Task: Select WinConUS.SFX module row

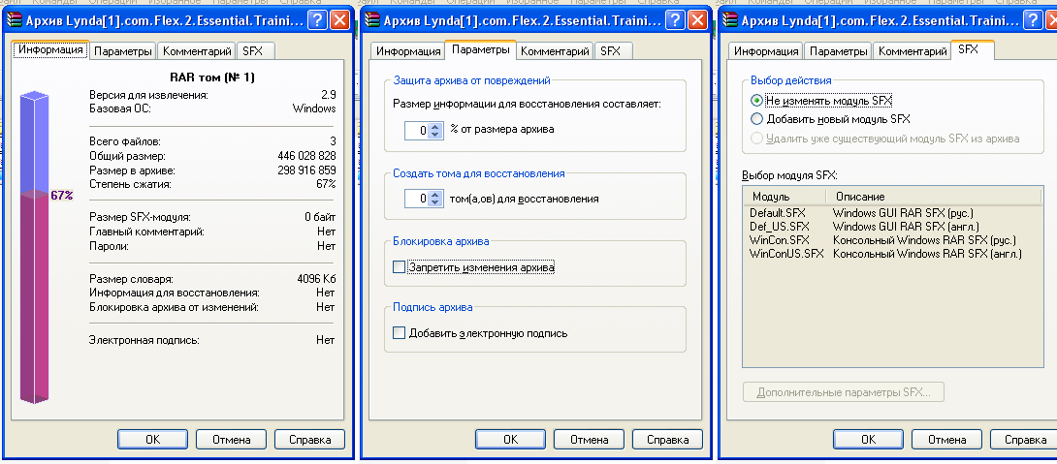Action: click(x=892, y=254)
